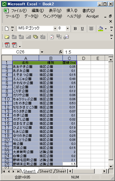Open the font size dropdown
The height and width of the screenshot is (181, 115).
tap(67, 28)
